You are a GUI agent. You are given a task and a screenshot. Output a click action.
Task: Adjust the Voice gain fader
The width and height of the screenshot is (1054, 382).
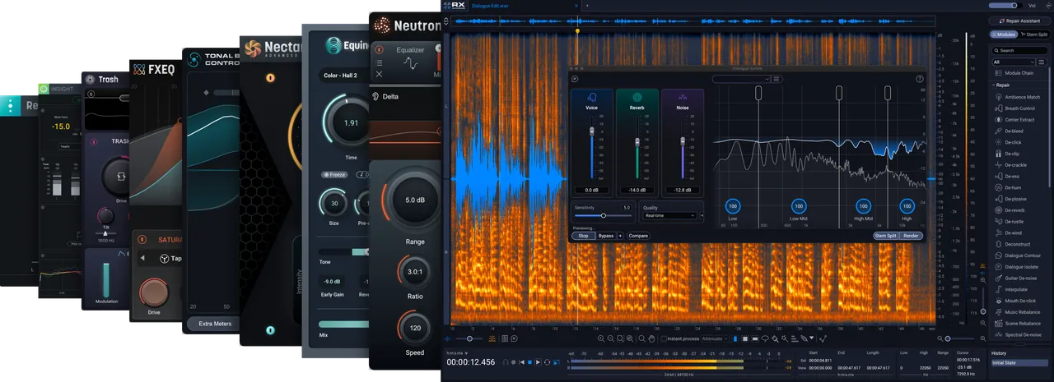[x=591, y=133]
